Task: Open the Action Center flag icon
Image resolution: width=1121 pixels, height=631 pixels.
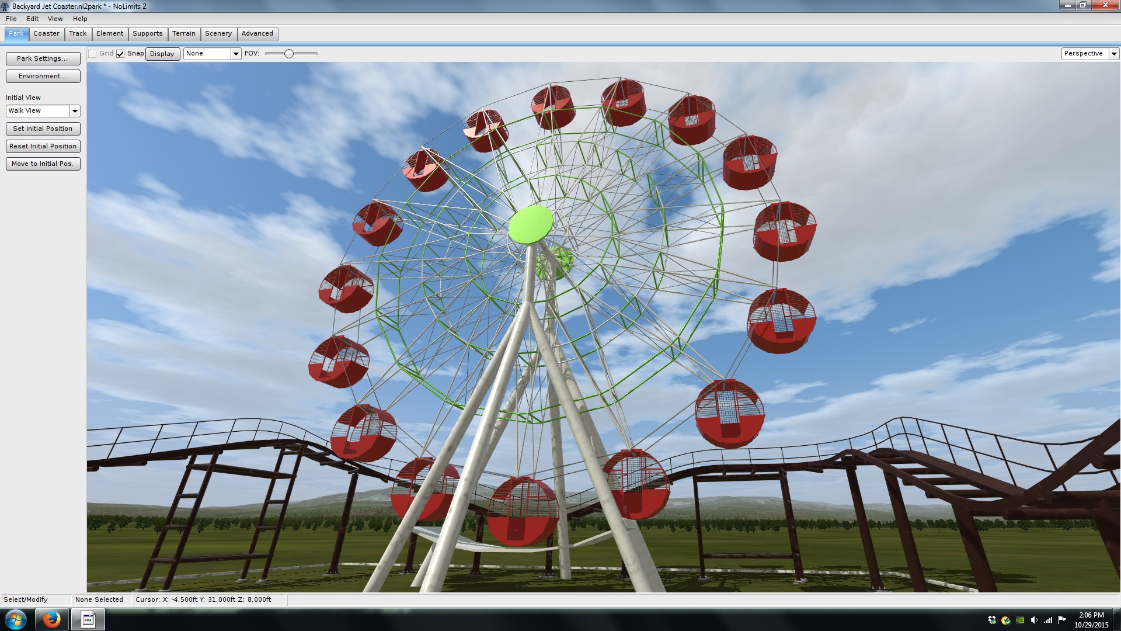Action: tap(1062, 619)
